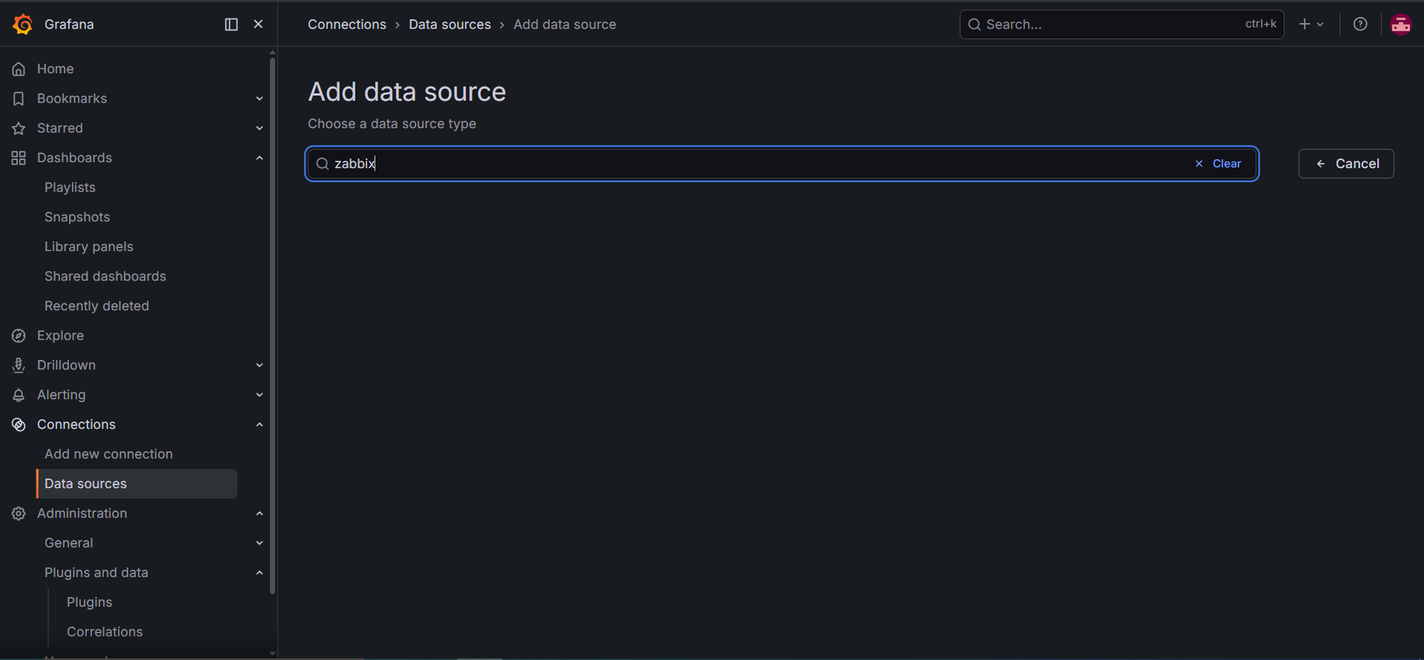1424x660 pixels.
Task: Expand the Starred section
Action: (260, 128)
